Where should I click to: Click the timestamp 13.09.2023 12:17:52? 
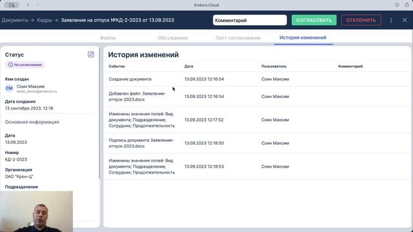(204, 120)
